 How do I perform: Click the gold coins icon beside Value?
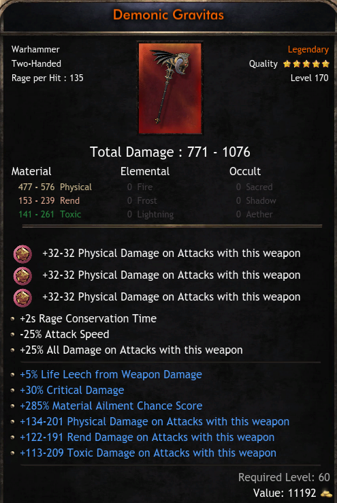(326, 493)
